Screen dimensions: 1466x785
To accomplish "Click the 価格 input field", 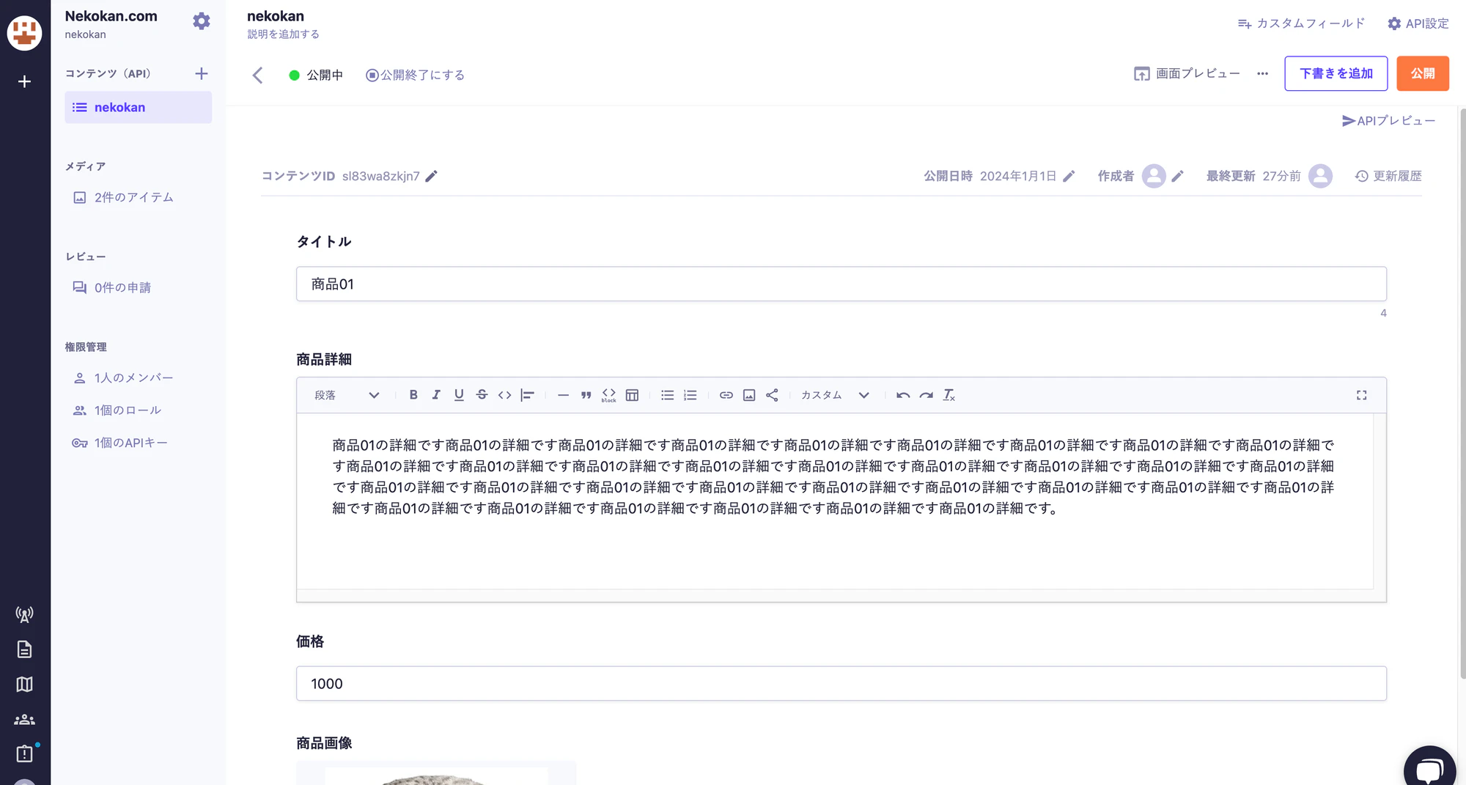I will (841, 683).
